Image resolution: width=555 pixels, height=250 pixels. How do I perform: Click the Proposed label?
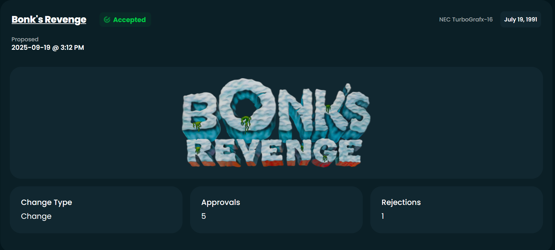tap(25, 39)
